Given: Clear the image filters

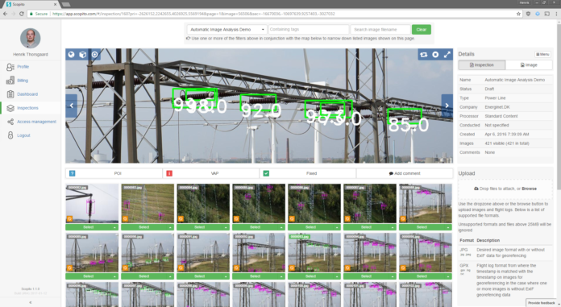Looking at the screenshot, I should pyautogui.click(x=421, y=29).
